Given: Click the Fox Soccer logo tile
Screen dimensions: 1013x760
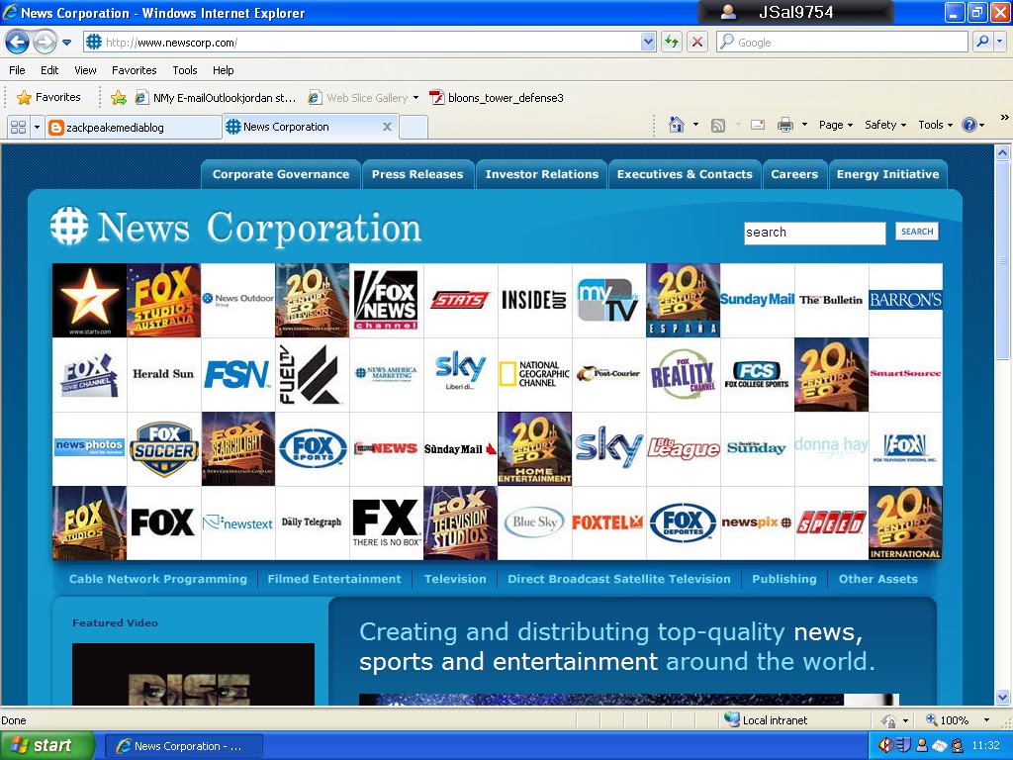Looking at the screenshot, I should pyautogui.click(x=163, y=448).
